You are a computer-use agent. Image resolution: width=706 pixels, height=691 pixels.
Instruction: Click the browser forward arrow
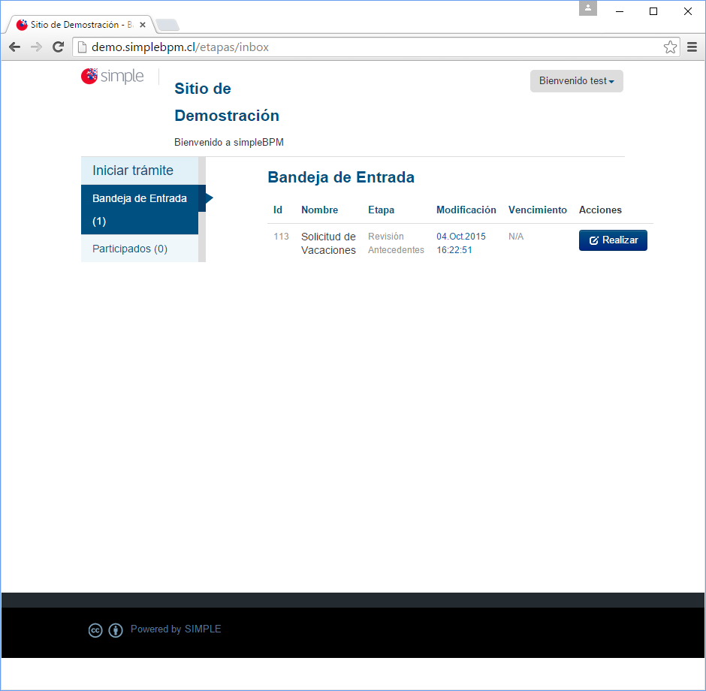pyautogui.click(x=37, y=47)
